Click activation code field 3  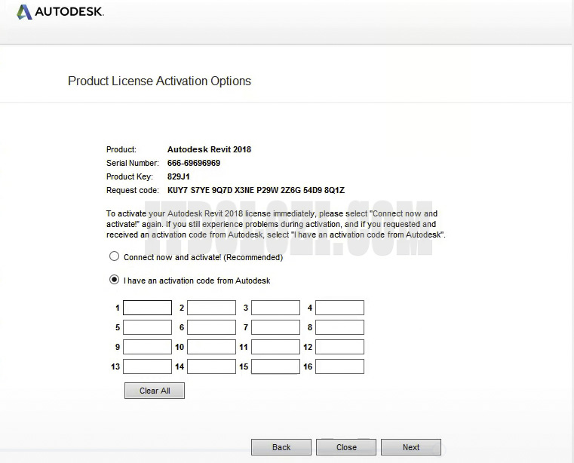(x=275, y=308)
